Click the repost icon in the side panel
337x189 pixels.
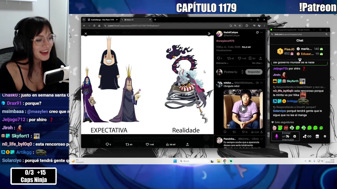coord(229,58)
